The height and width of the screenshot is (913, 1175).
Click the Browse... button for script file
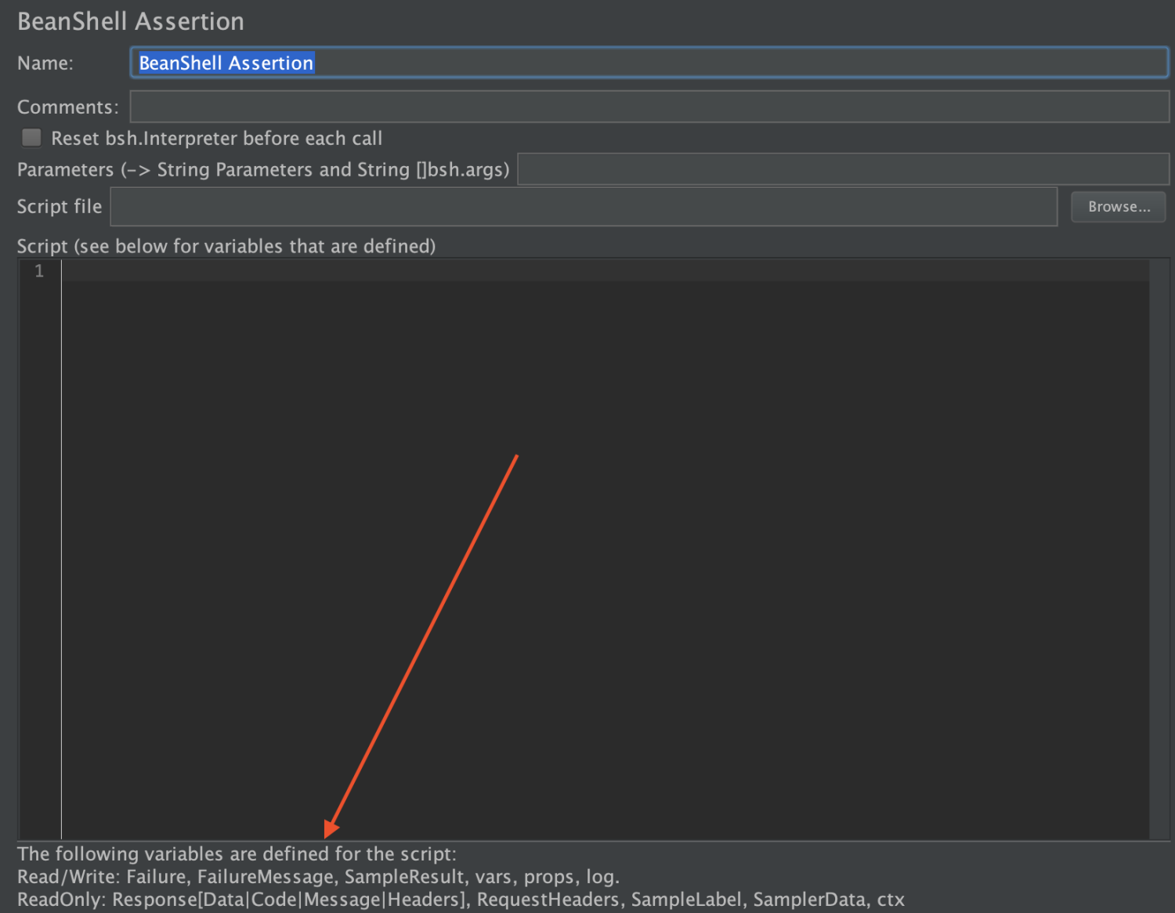click(x=1118, y=207)
